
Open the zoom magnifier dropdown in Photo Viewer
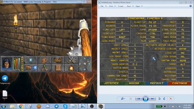(x=123, y=99)
